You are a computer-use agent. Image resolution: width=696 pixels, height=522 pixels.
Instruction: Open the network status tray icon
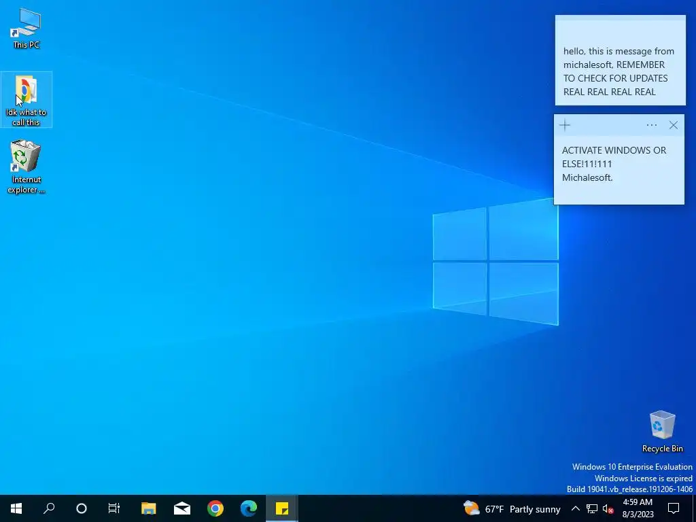point(592,508)
